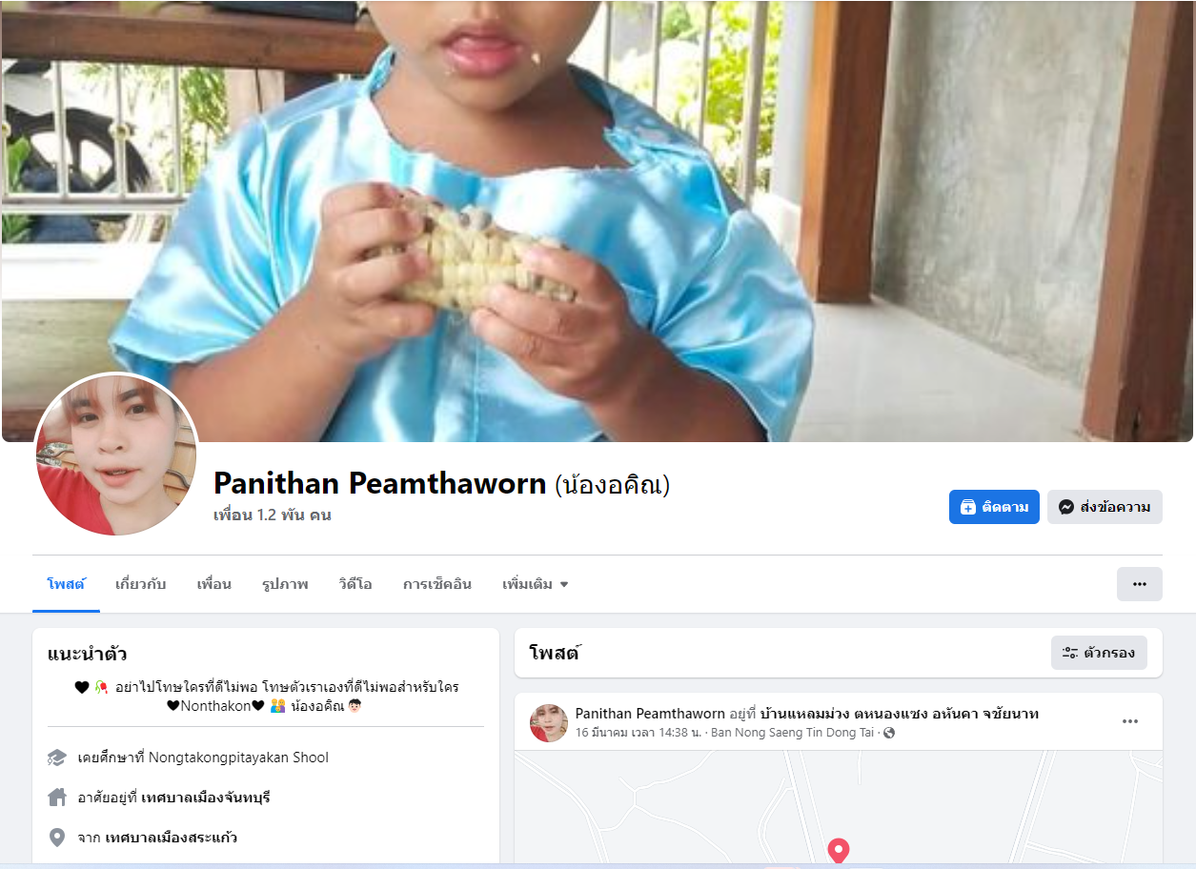Click the ติดตาม follow button
The image size is (1196, 869).
coord(994,507)
